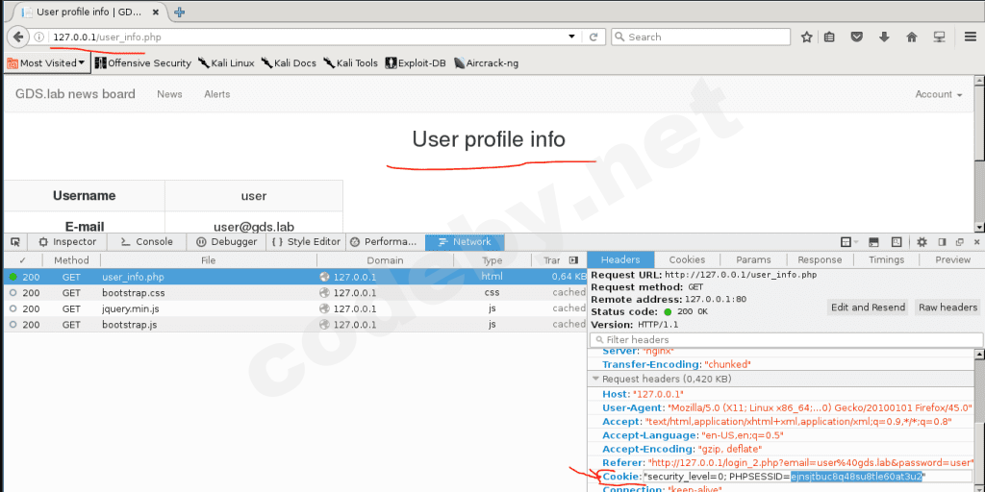Select the Cookie header value field
This screenshot has height=492, width=985.
[x=807, y=477]
